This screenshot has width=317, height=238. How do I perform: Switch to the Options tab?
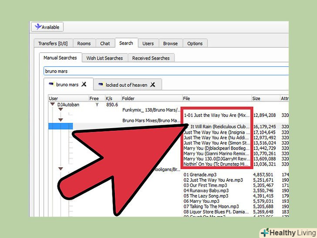click(195, 44)
